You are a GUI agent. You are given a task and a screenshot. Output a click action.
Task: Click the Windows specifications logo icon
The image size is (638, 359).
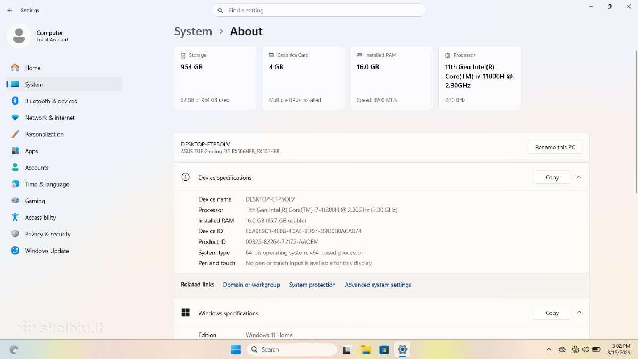(x=186, y=313)
